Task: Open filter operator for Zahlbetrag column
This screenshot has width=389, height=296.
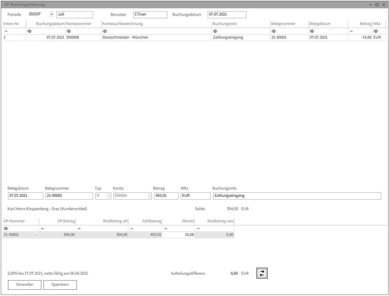Action: tap(132, 228)
